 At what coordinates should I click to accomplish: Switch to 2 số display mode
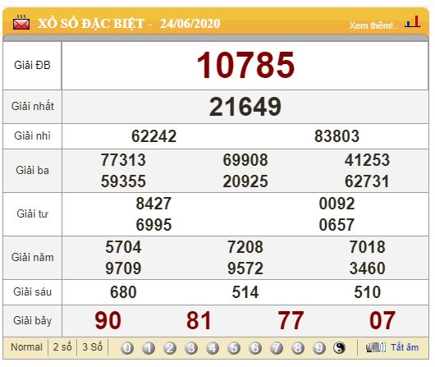[x=62, y=347]
